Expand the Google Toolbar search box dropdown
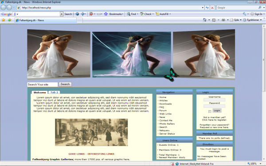Screen dimensions: 266x166 pyautogui.click(x=62, y=14)
